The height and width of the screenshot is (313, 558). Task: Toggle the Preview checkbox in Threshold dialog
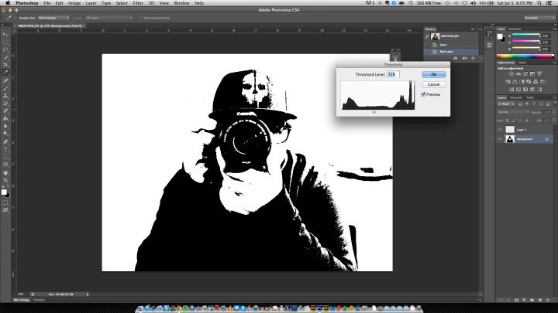[x=423, y=94]
